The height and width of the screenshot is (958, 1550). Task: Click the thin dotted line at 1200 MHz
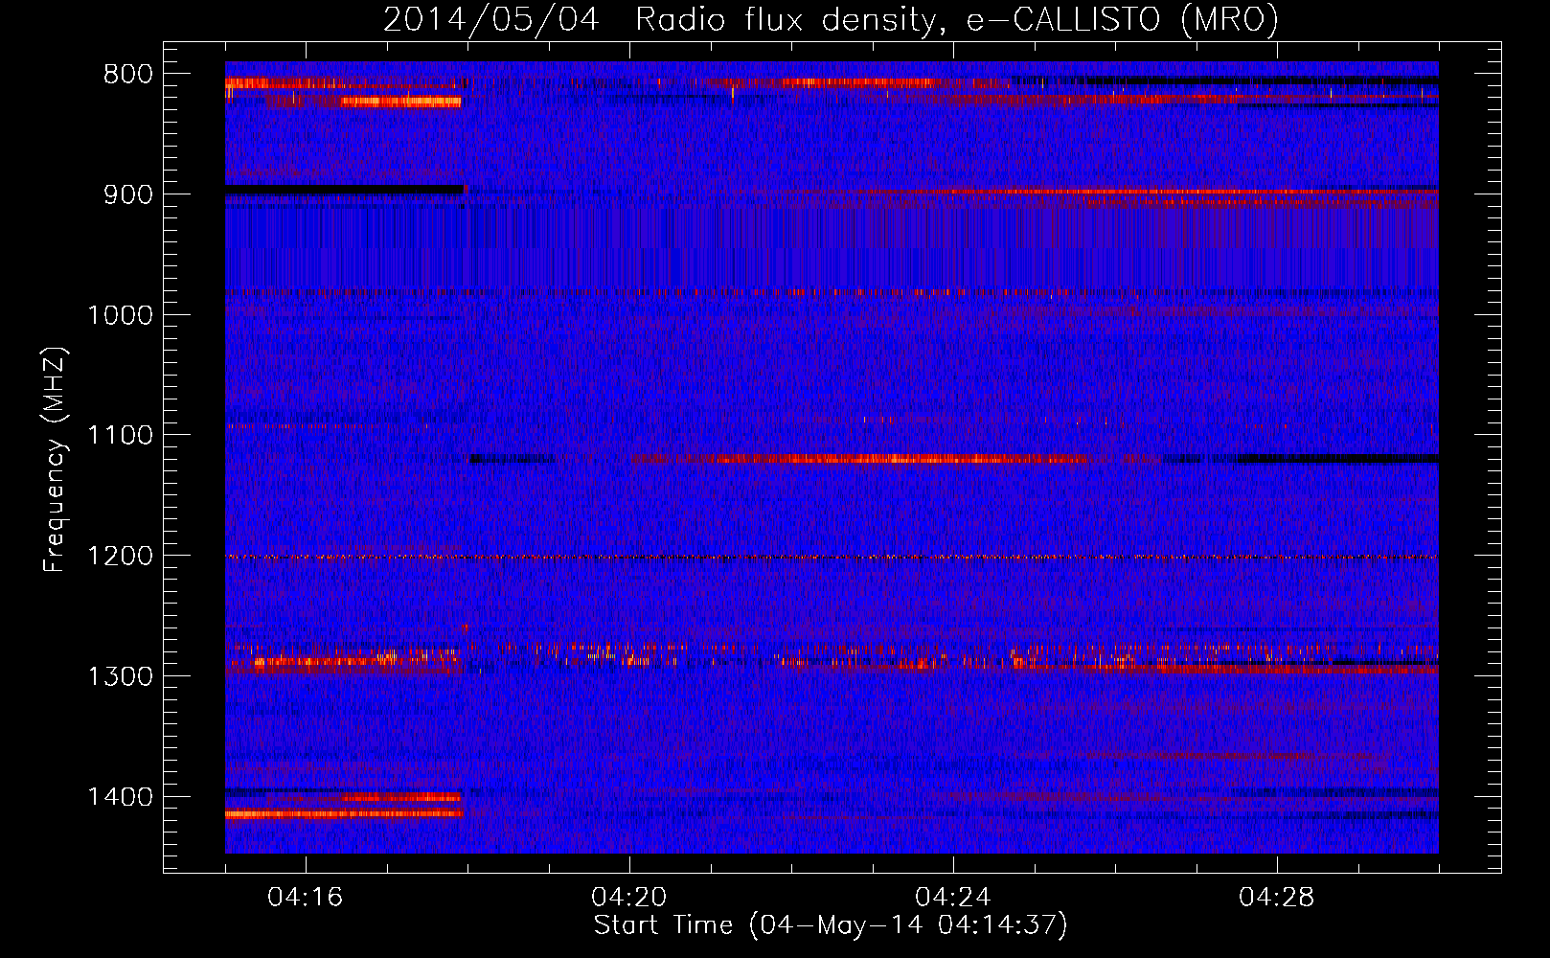pyautogui.click(x=832, y=557)
